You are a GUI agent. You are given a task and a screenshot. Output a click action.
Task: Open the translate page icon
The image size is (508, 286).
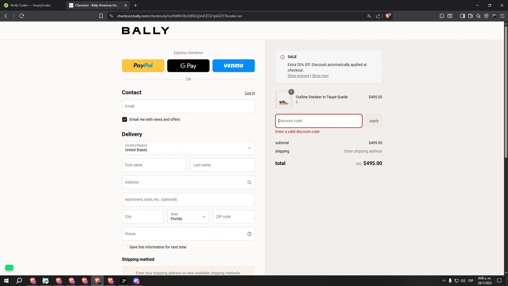click(369, 16)
